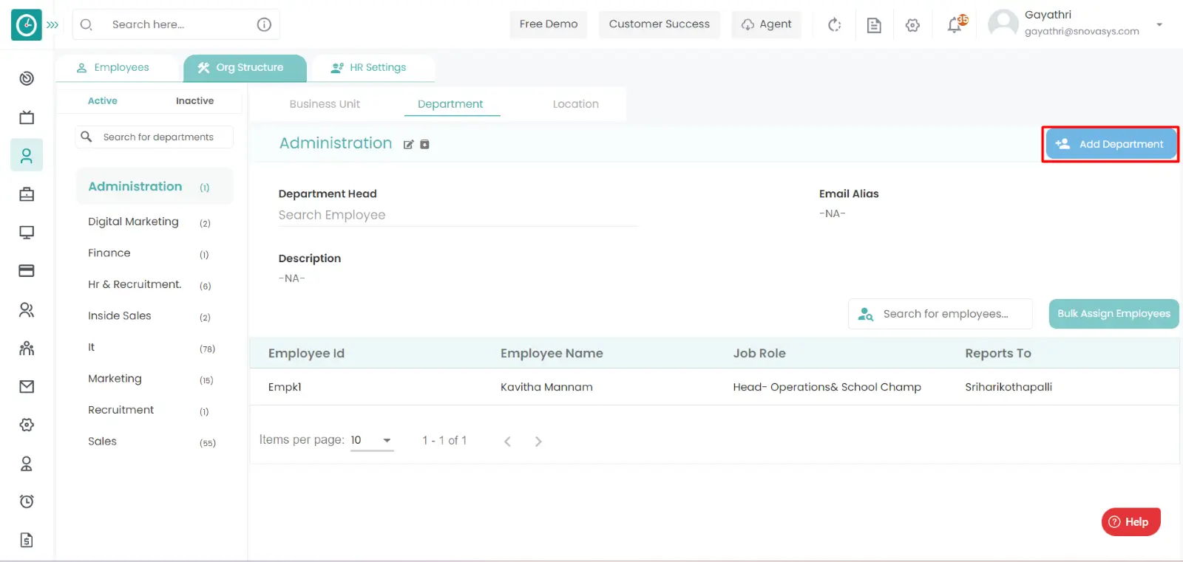Switch to the HR Settings tab
The height and width of the screenshot is (562, 1183).
370,67
